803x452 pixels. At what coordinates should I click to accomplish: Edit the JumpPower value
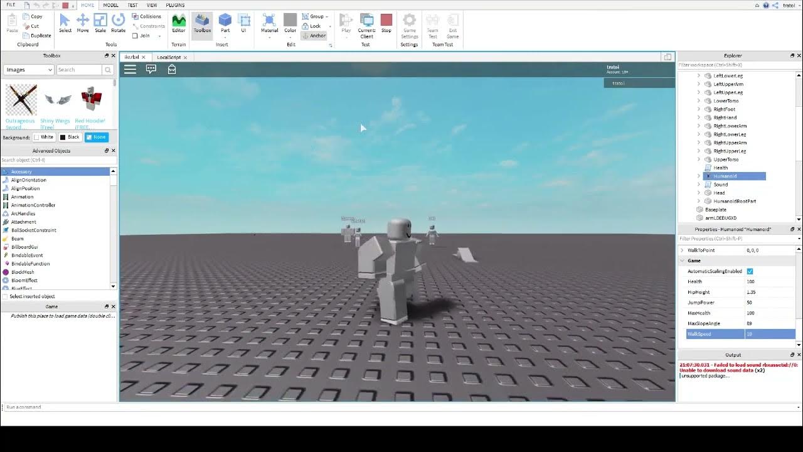pyautogui.click(x=770, y=303)
